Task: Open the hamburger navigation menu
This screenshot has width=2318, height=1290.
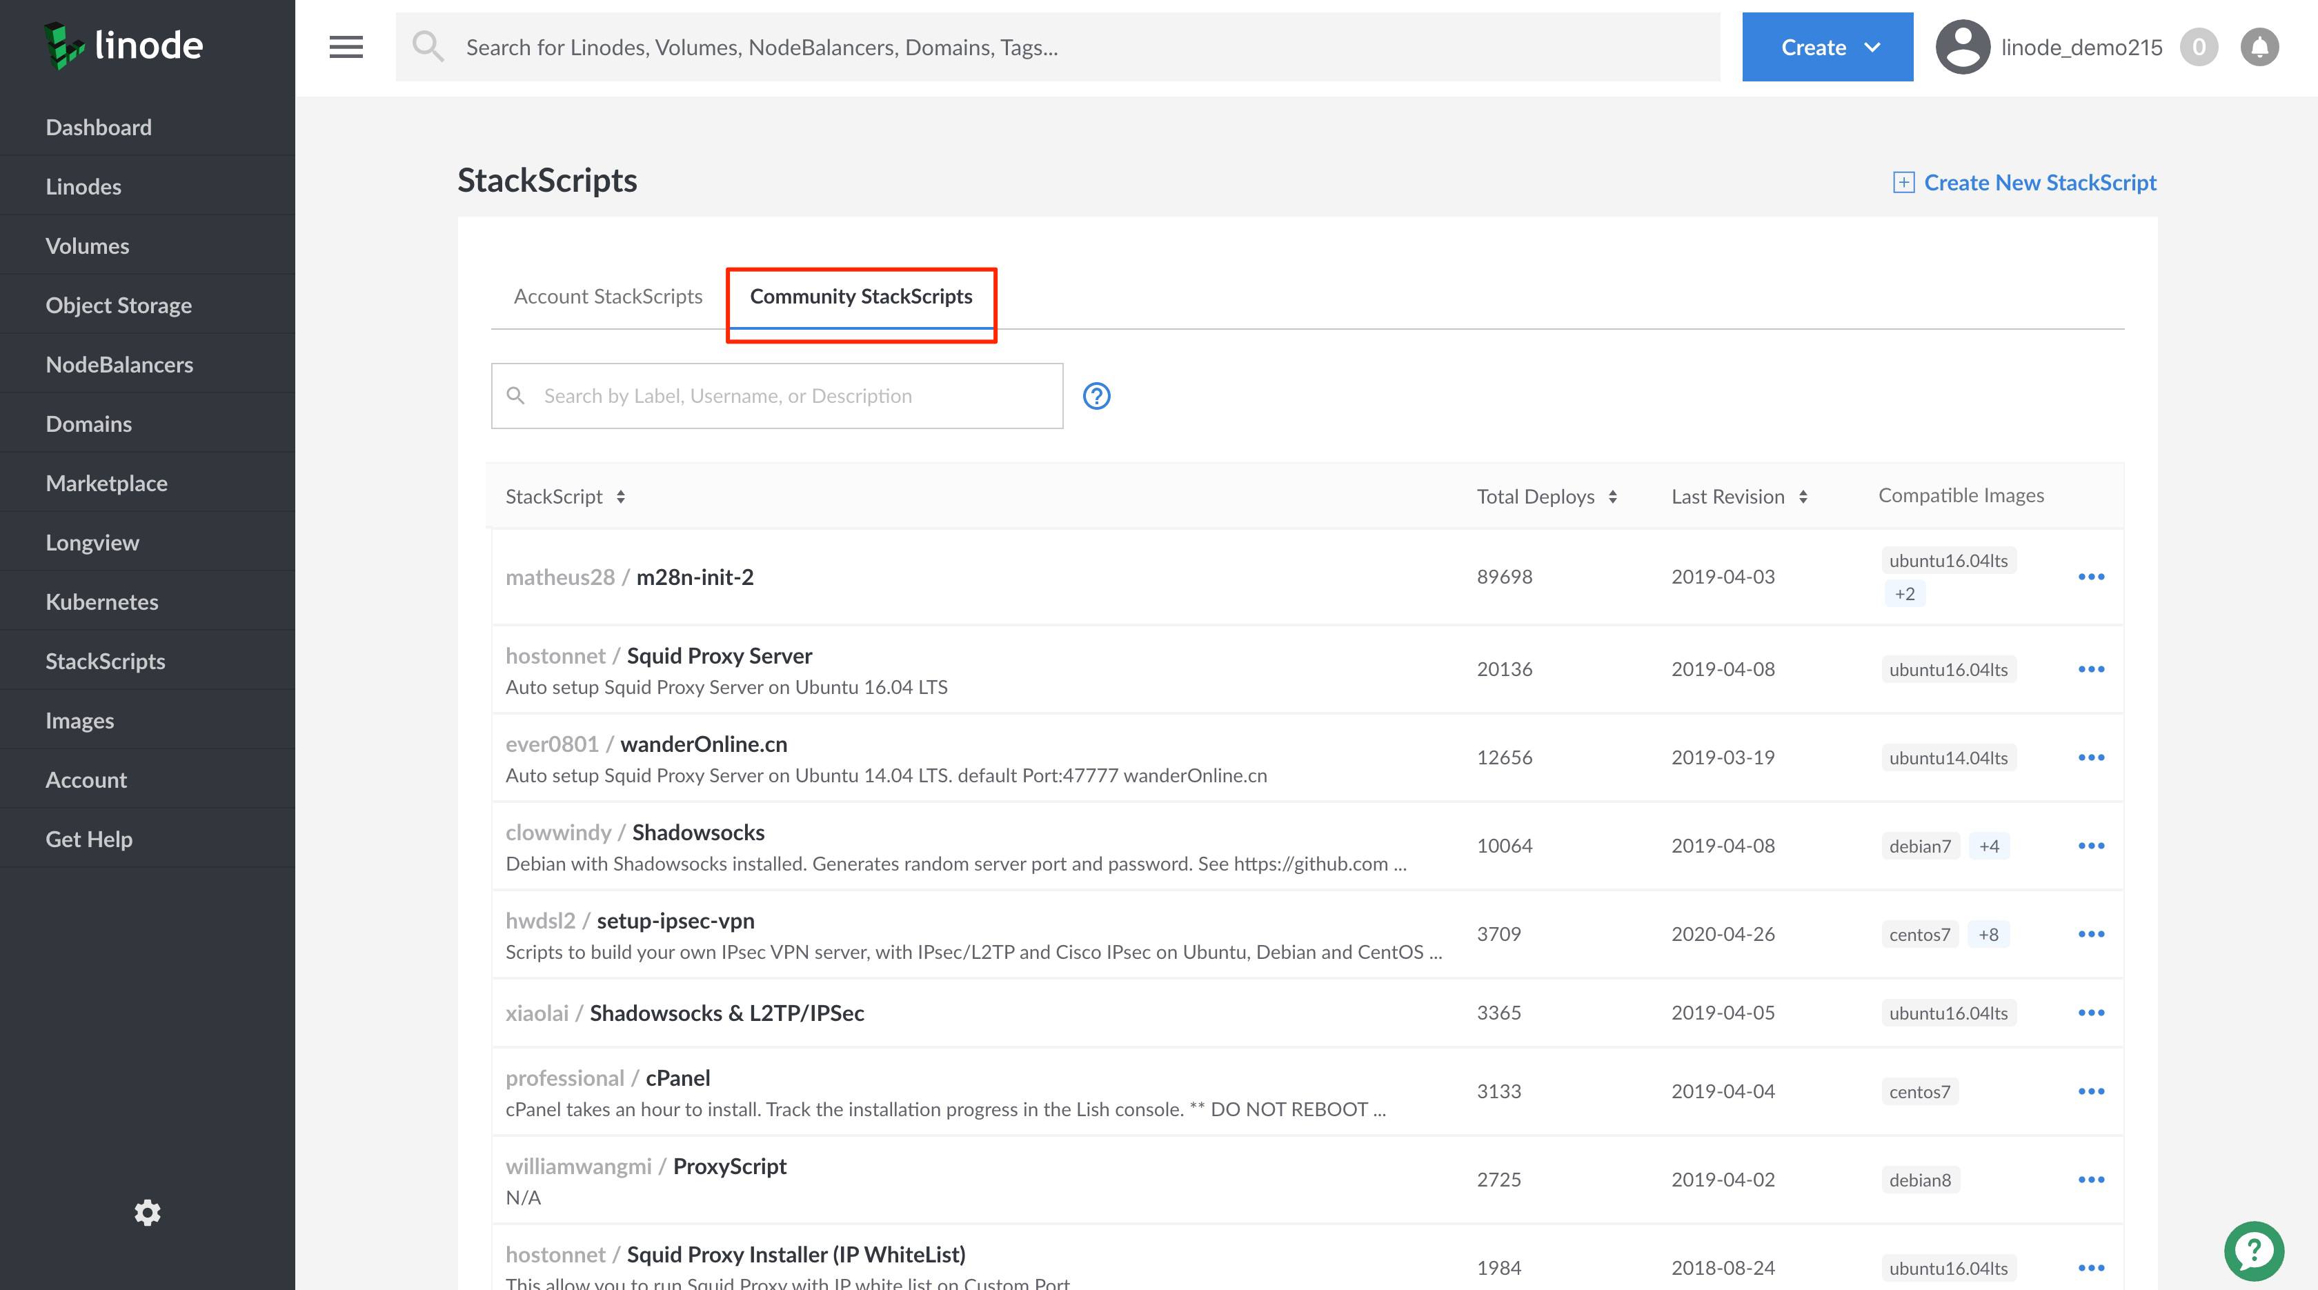Action: pos(346,47)
